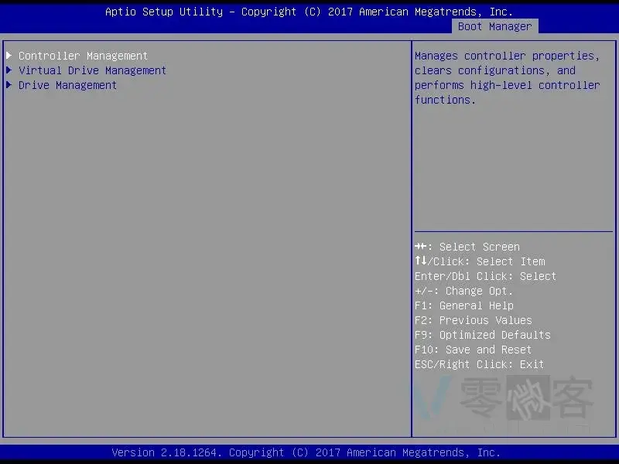Open the Drive Management entry

coord(67,85)
